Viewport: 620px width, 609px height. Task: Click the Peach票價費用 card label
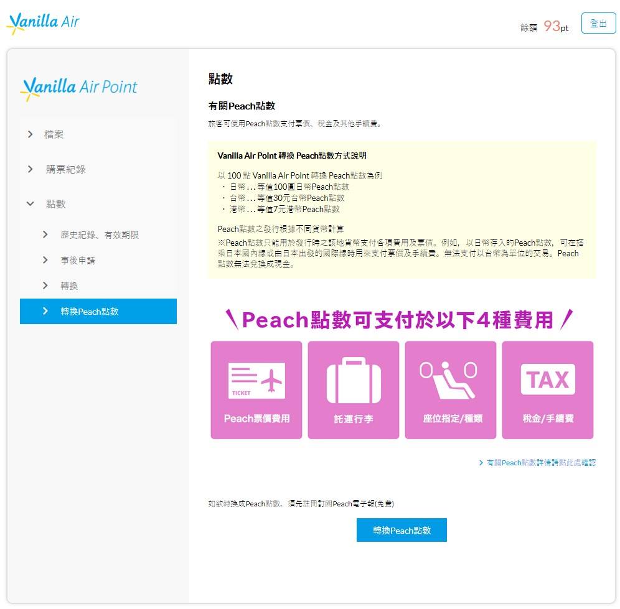(x=256, y=419)
